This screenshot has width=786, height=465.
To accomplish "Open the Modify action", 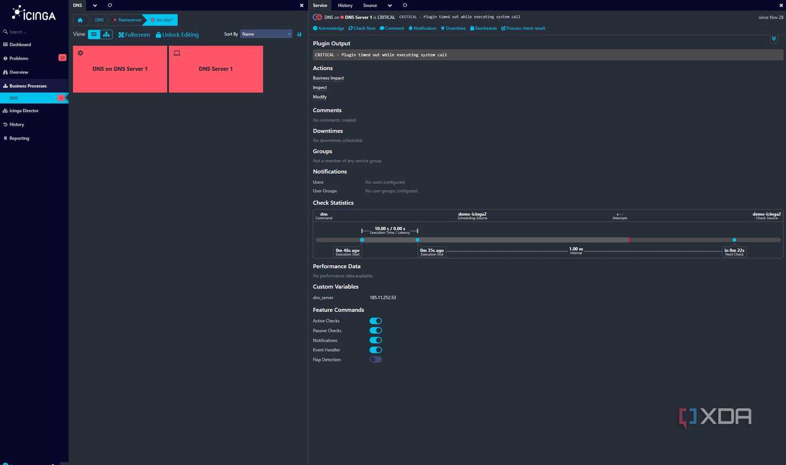I will 320,97.
